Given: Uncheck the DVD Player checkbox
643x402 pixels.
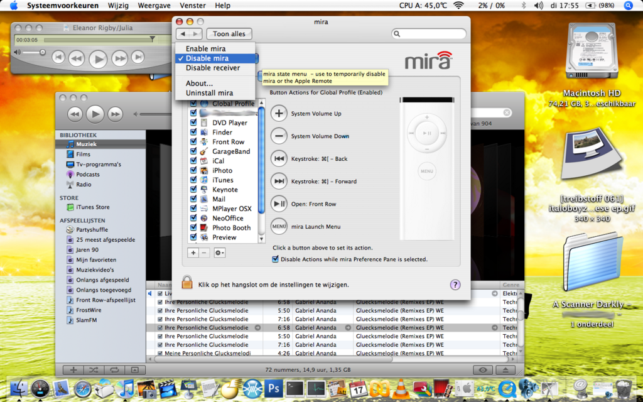Looking at the screenshot, I should [193, 122].
